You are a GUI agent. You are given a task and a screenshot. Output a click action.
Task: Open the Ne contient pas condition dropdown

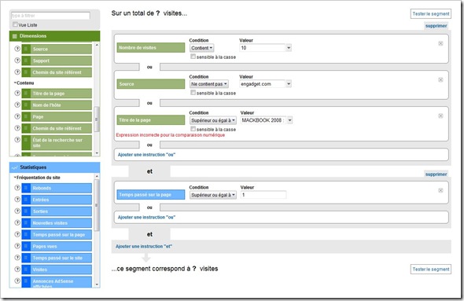[x=209, y=84]
